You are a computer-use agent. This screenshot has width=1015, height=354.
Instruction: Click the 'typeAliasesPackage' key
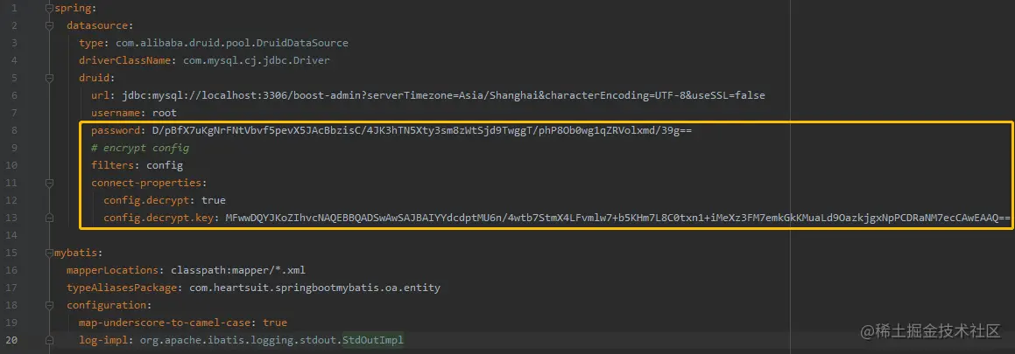122,288
